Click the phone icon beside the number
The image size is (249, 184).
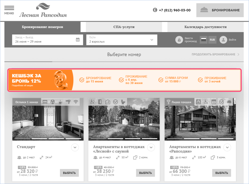coord(155,10)
